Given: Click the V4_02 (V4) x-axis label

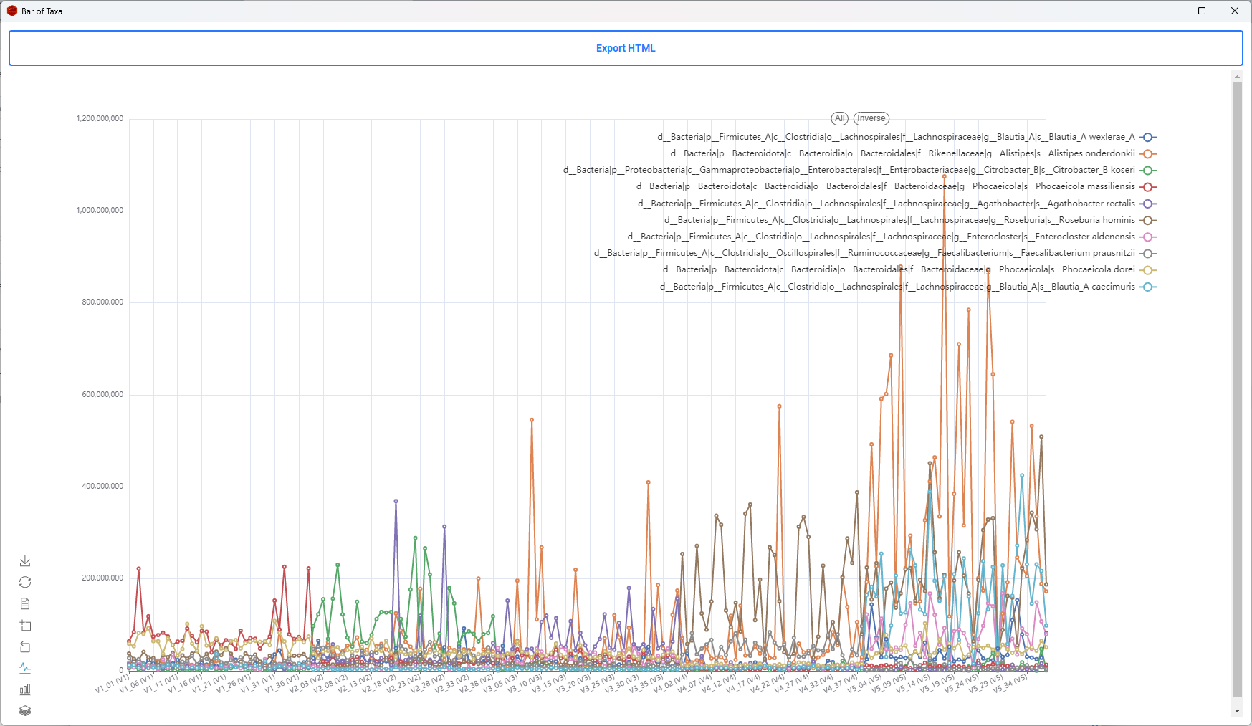Looking at the screenshot, I should point(671,683).
